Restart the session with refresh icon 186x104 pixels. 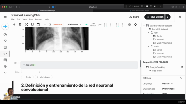(135, 25)
